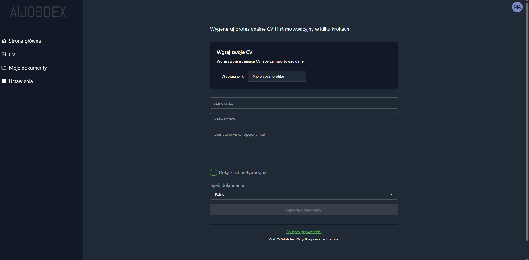Click the Opis stanowiska text area
This screenshot has width=529, height=260.
(304, 147)
